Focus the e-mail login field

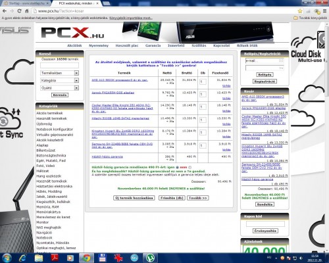tap(265, 60)
